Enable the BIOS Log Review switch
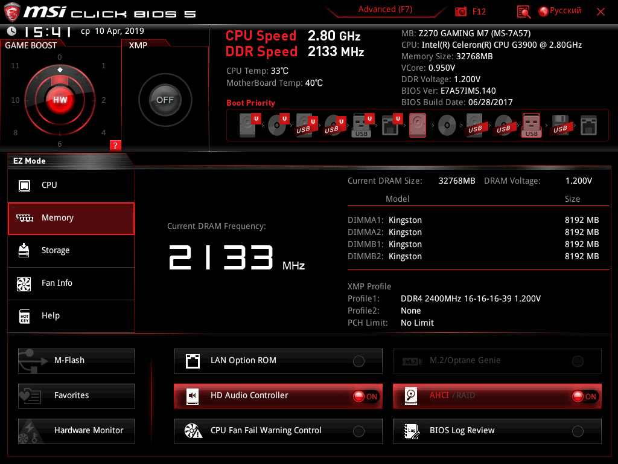 pyautogui.click(x=578, y=431)
